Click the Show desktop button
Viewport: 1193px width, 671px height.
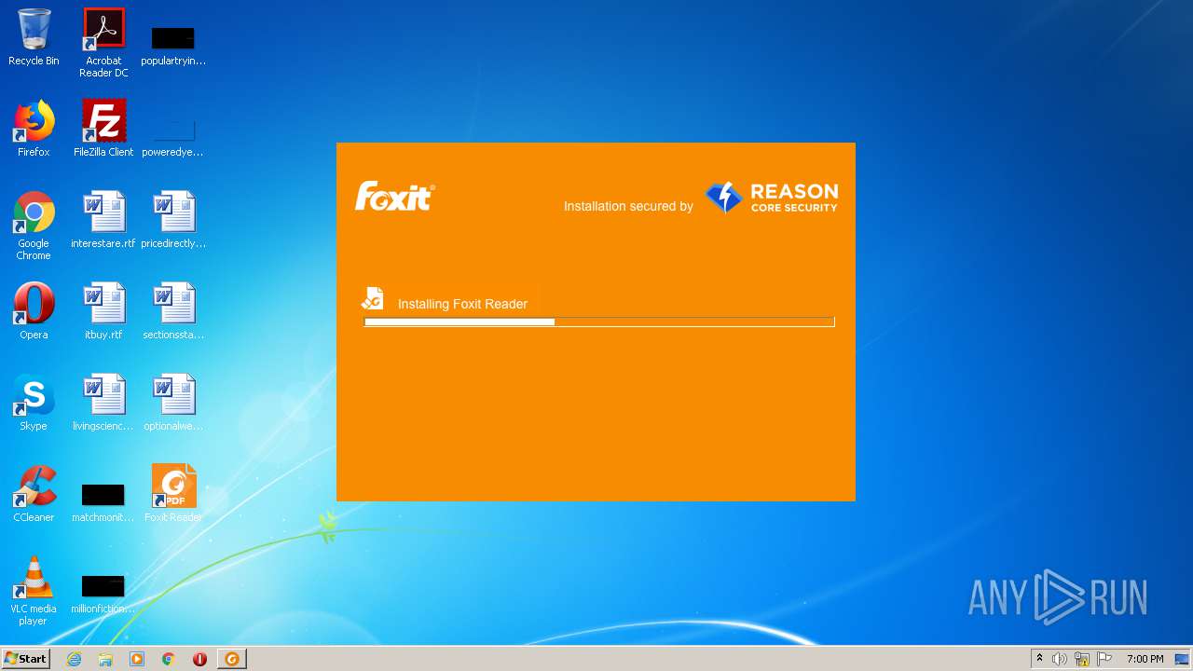click(x=1184, y=659)
